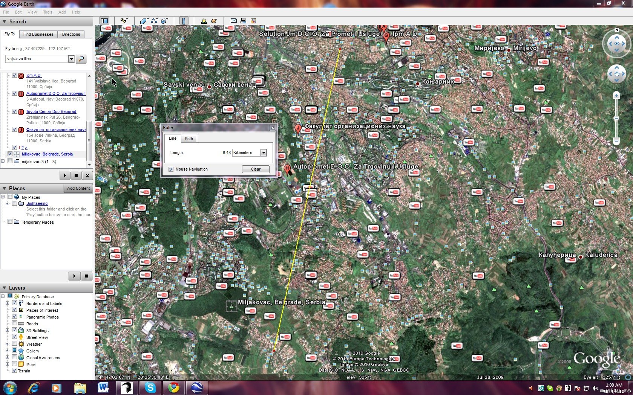Toggle the ruler tool in the toolbar

pos(184,21)
